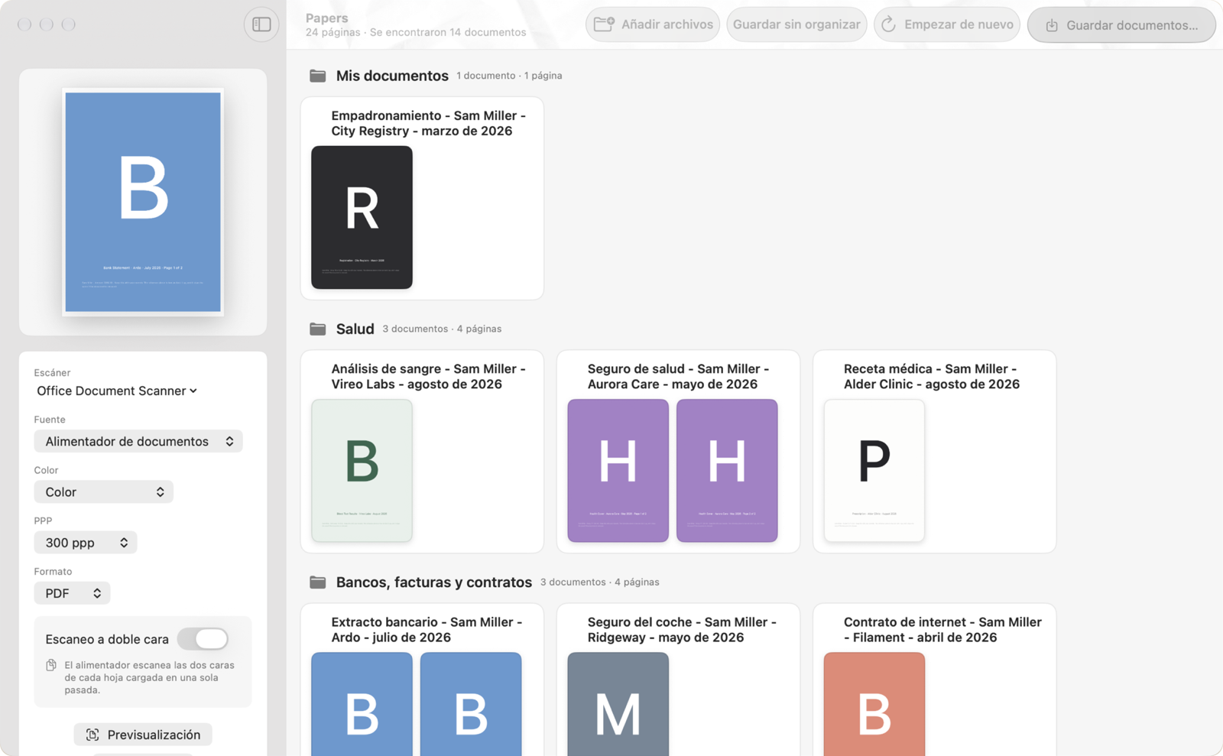The height and width of the screenshot is (756, 1223).
Task: Select the large blue scan preview page
Action: coord(143,202)
